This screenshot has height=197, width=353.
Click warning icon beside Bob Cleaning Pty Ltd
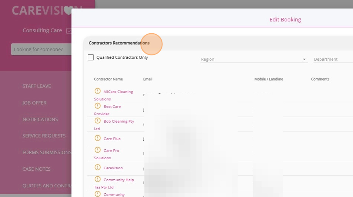[x=97, y=120]
